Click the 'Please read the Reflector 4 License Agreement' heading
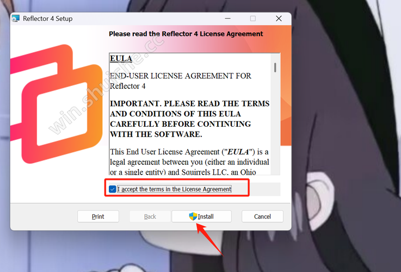The width and height of the screenshot is (401, 272). (186, 34)
